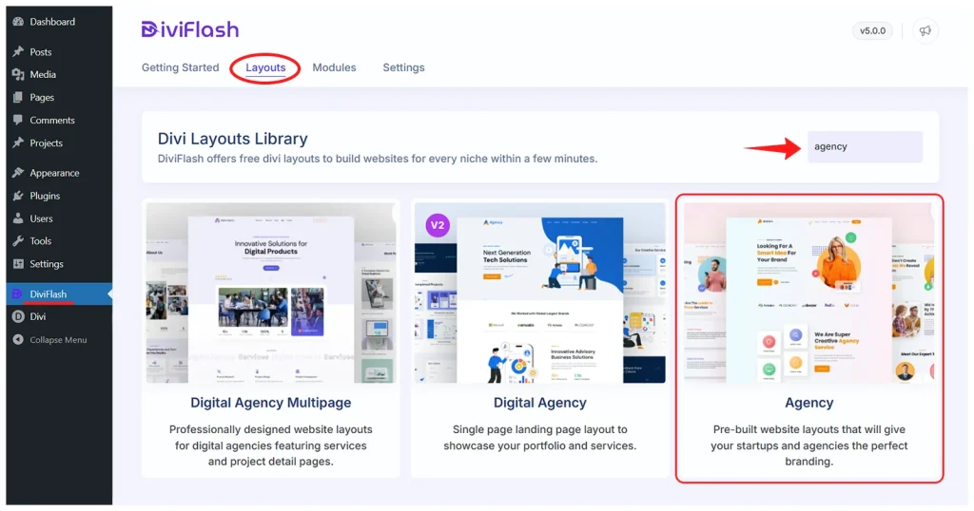Click the Posts pin icon
974x511 pixels.
18,51
